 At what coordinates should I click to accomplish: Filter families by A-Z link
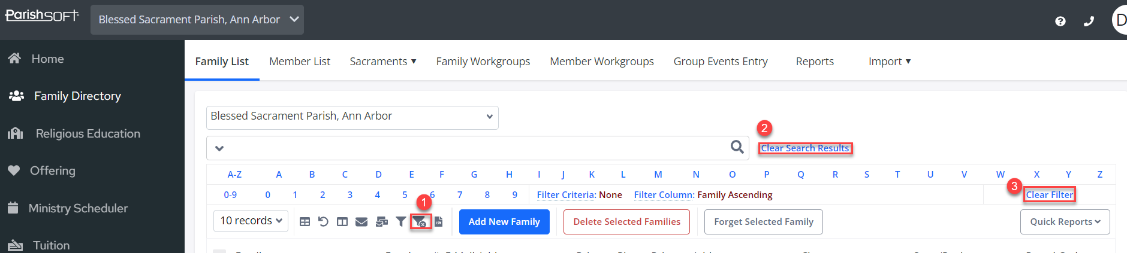[234, 175]
